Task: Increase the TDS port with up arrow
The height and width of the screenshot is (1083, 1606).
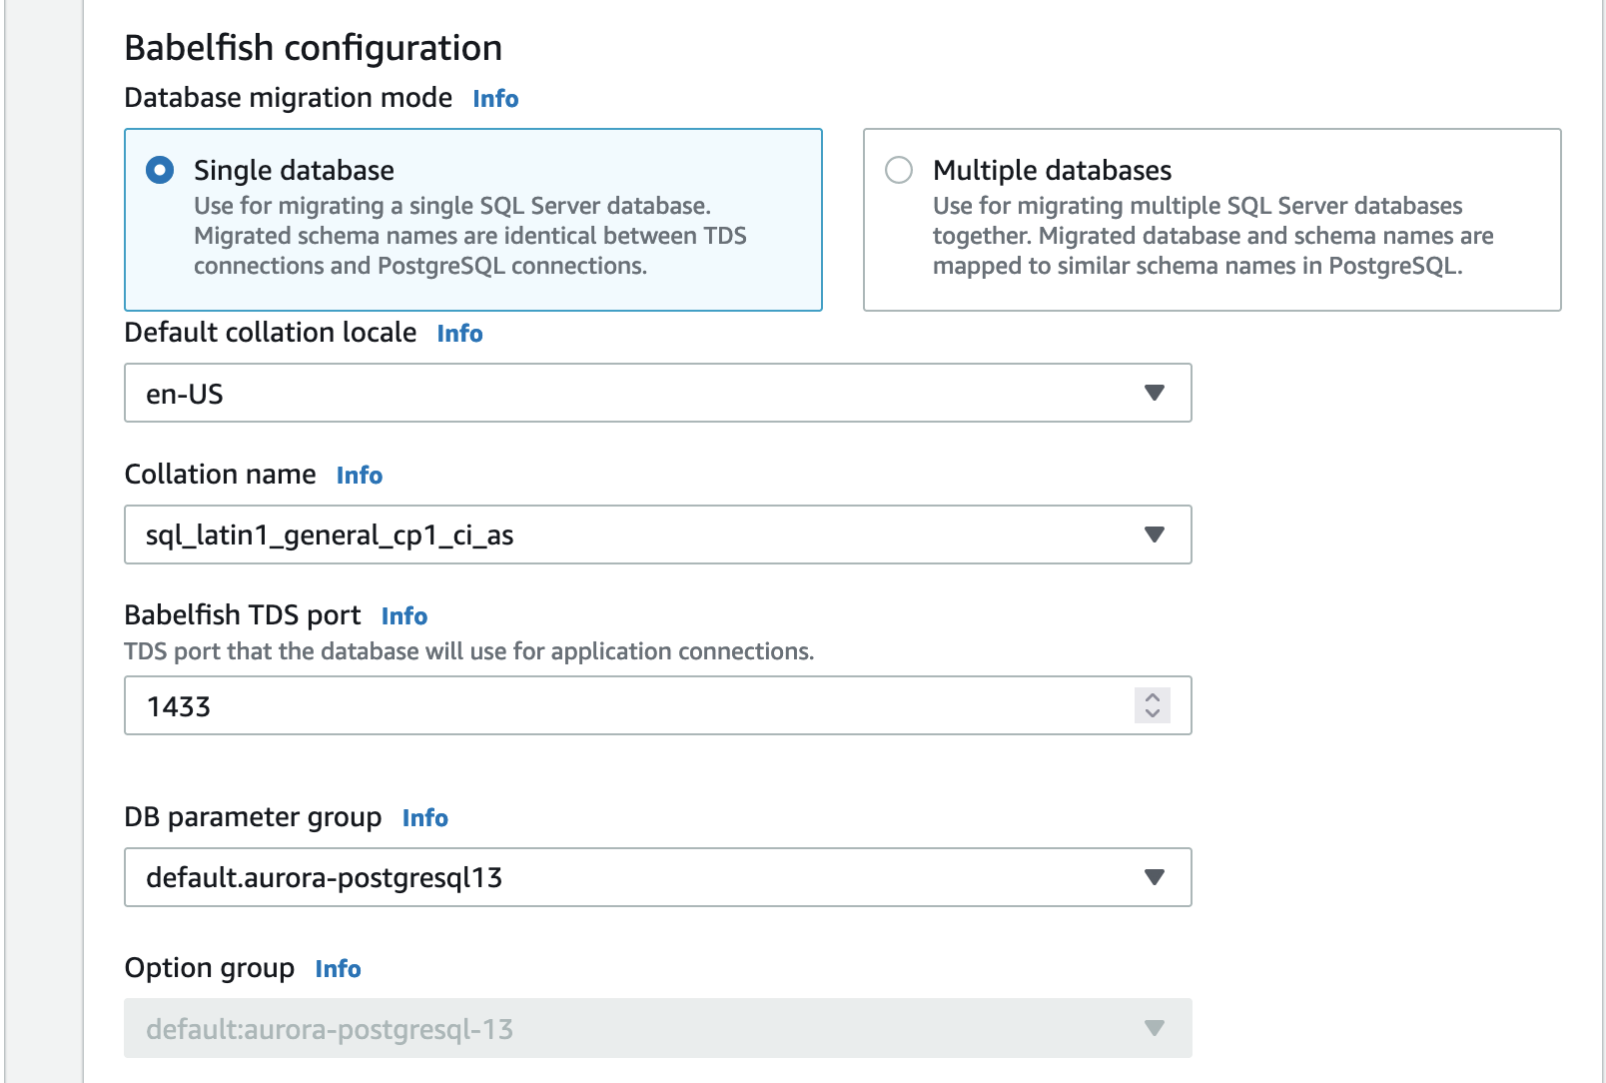Action: (x=1153, y=697)
